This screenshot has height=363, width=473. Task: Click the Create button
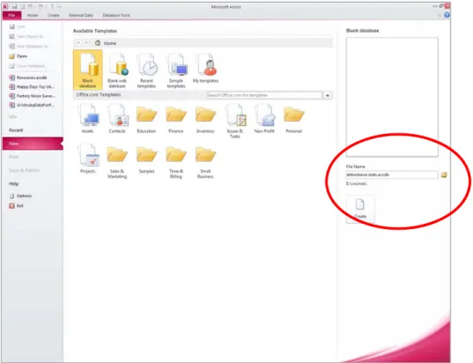[x=360, y=209]
